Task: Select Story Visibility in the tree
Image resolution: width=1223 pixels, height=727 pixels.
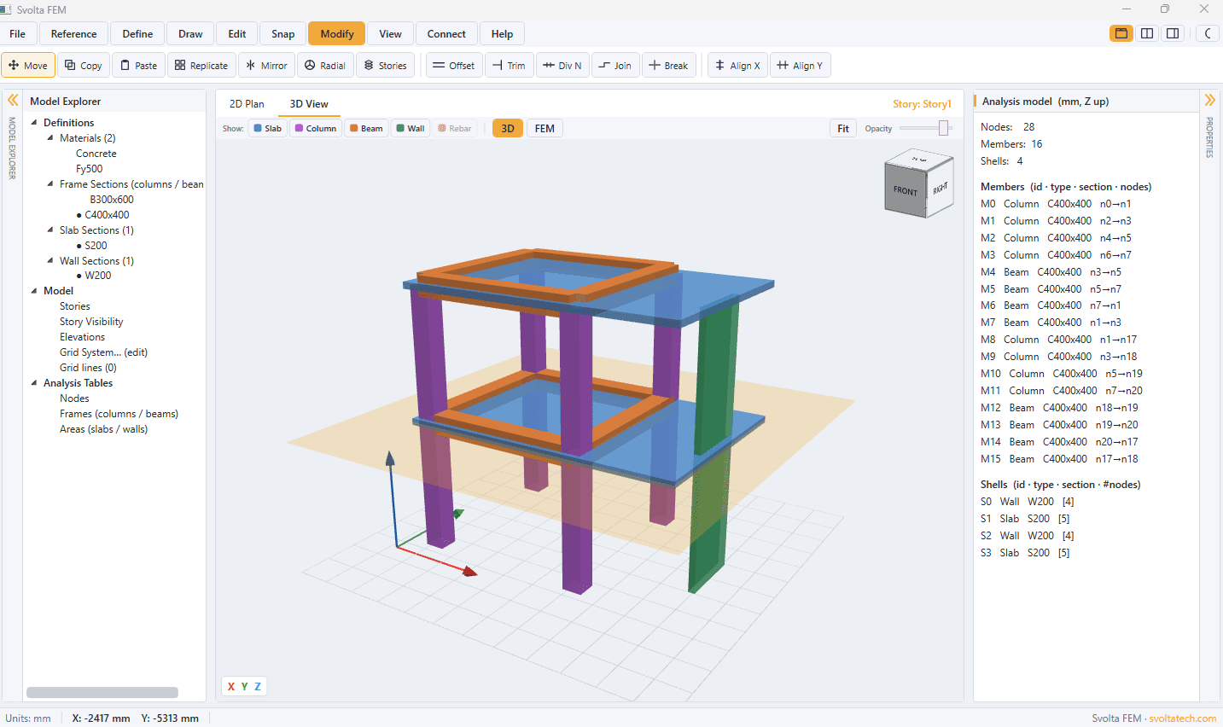Action: [x=91, y=322]
